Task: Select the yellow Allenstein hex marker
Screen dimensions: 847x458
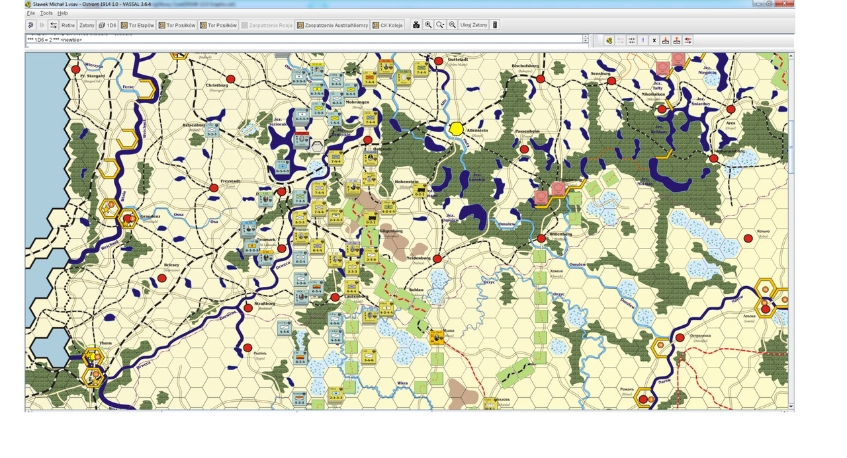Action: click(x=456, y=128)
